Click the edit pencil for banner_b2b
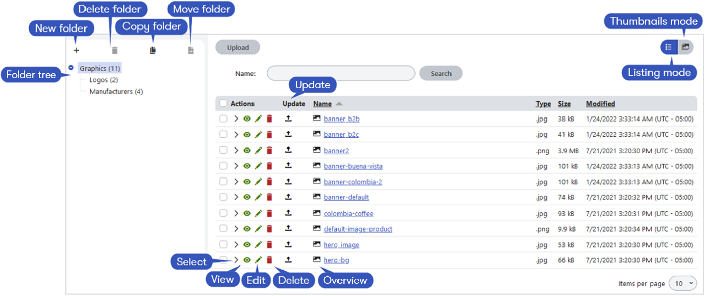Screen dimensions: 705x296 coord(258,119)
